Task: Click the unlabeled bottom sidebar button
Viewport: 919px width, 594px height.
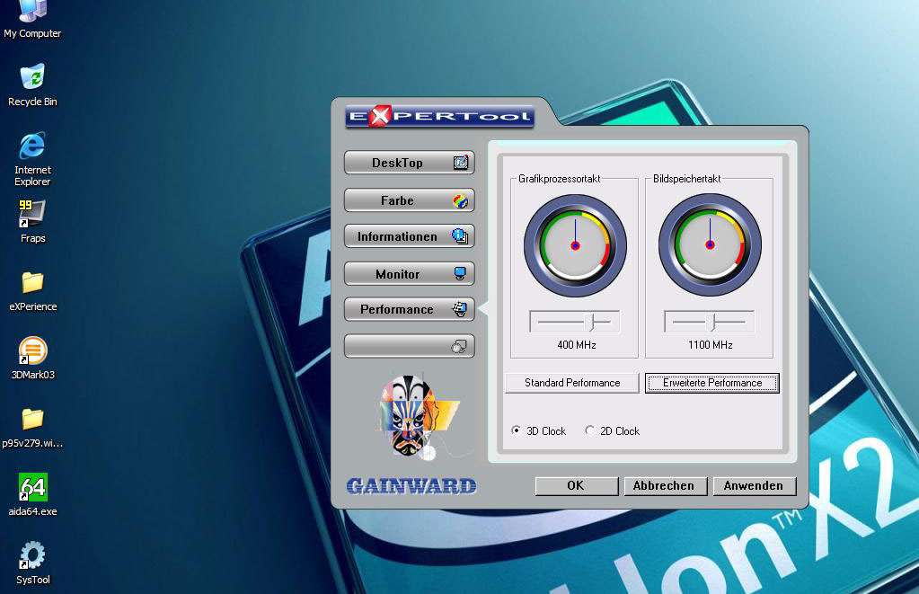Action: tap(409, 346)
